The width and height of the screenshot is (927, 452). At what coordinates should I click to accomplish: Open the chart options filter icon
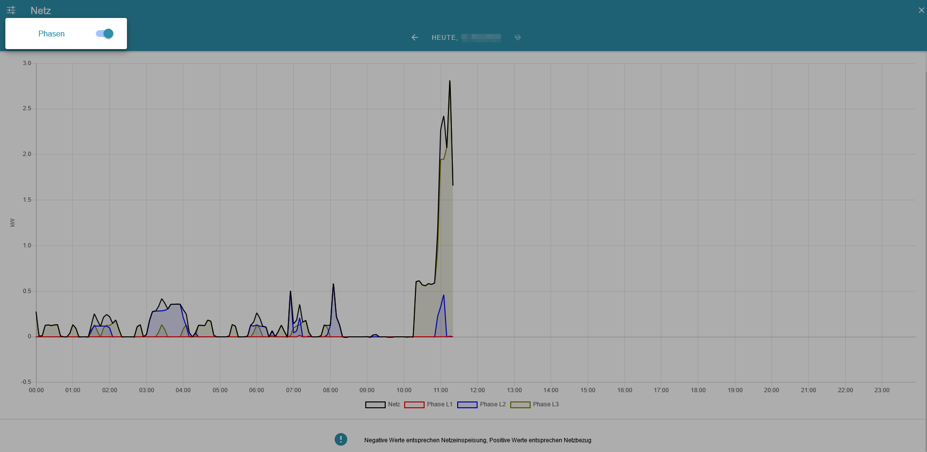[x=11, y=10]
